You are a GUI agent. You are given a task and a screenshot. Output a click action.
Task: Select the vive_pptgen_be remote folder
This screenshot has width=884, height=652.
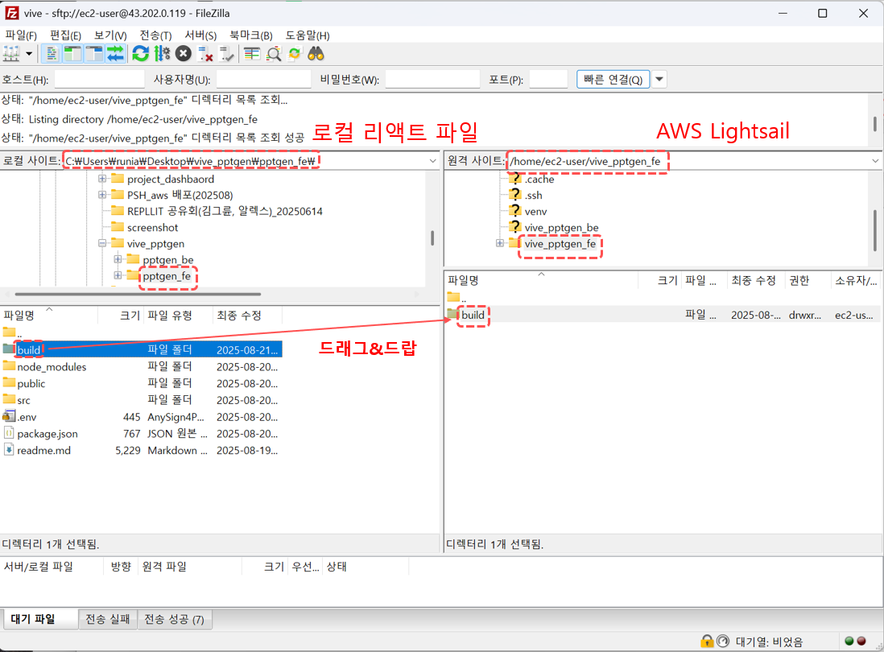click(x=561, y=228)
